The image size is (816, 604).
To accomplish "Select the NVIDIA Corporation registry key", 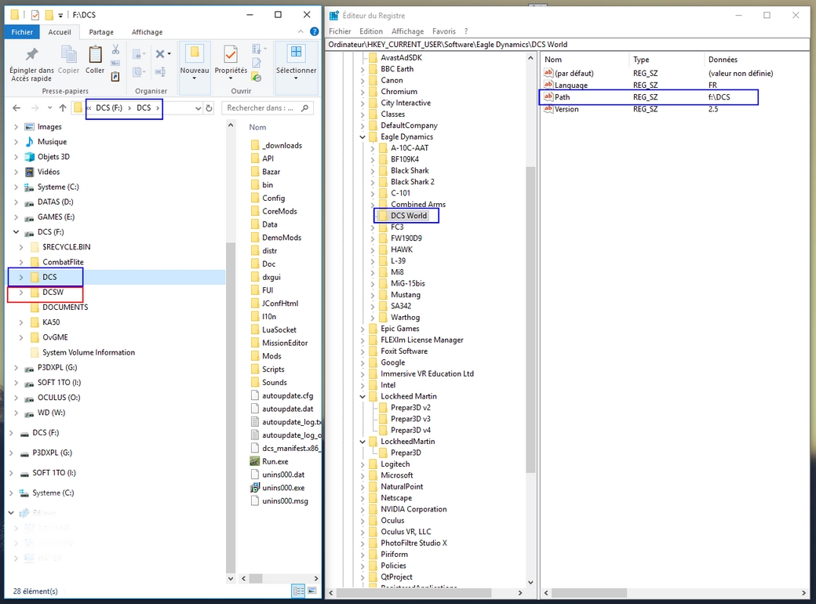I will (x=413, y=509).
